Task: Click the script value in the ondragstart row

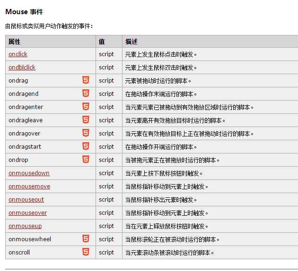Action: (x=106, y=147)
